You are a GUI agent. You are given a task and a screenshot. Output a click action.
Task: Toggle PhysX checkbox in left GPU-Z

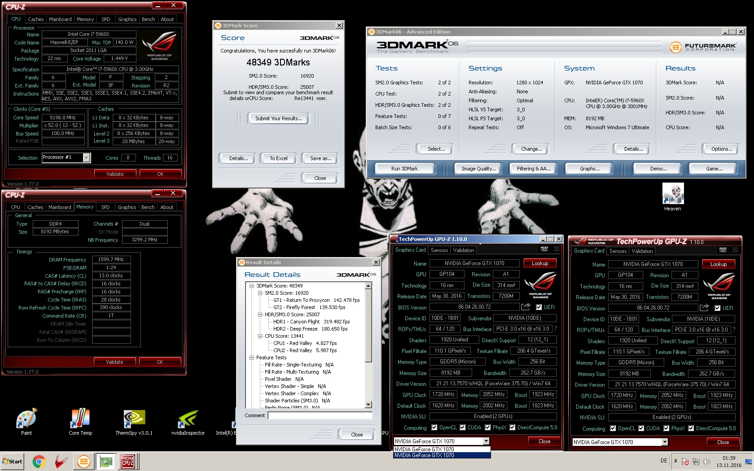pos(487,427)
